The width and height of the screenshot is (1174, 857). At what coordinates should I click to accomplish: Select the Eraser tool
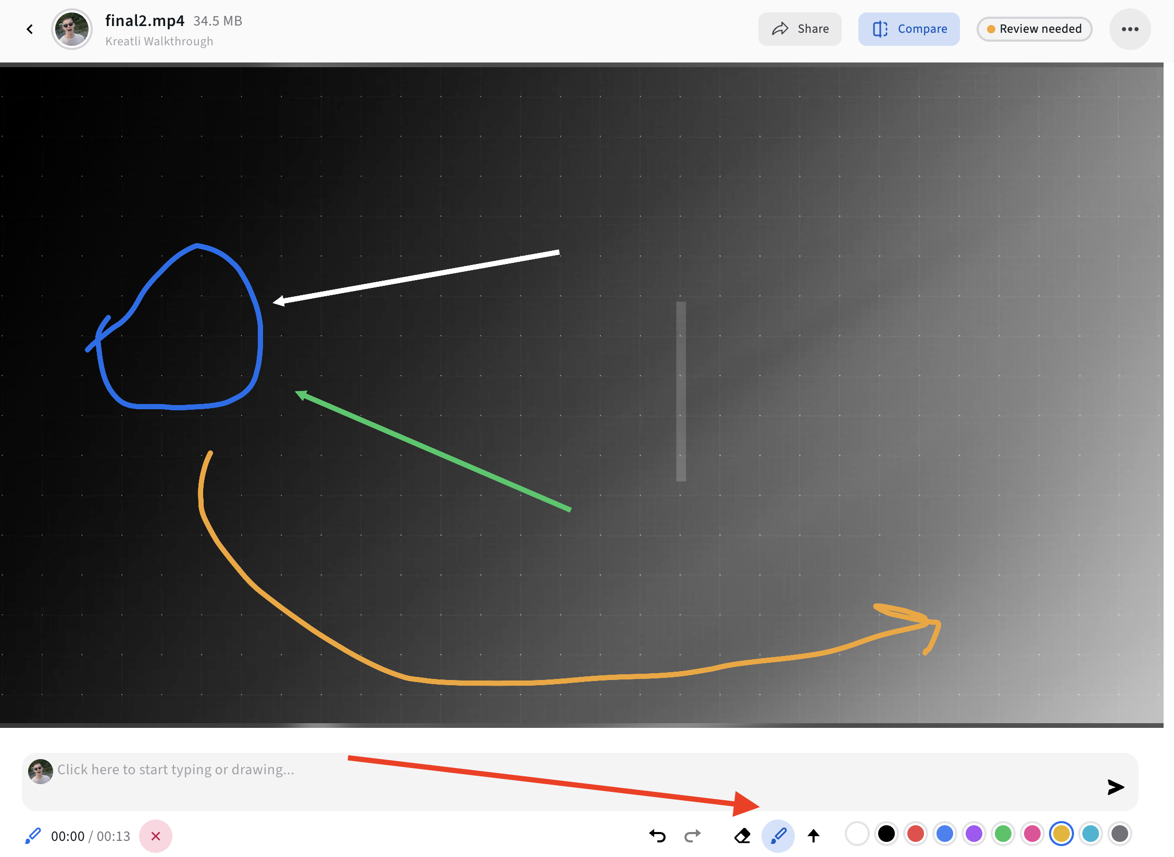click(742, 836)
